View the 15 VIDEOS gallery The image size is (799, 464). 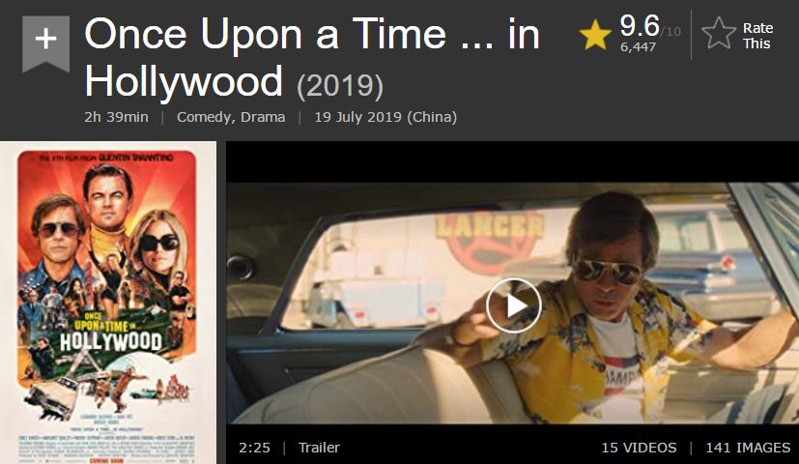pyautogui.click(x=639, y=448)
